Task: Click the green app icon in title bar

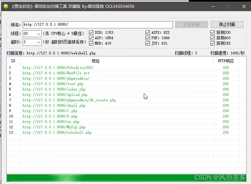Action: coord(6,6)
